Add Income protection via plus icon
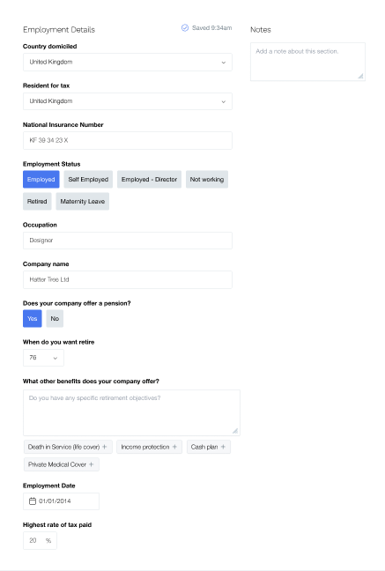Viewport: 385px width, 571px height. 174,447
